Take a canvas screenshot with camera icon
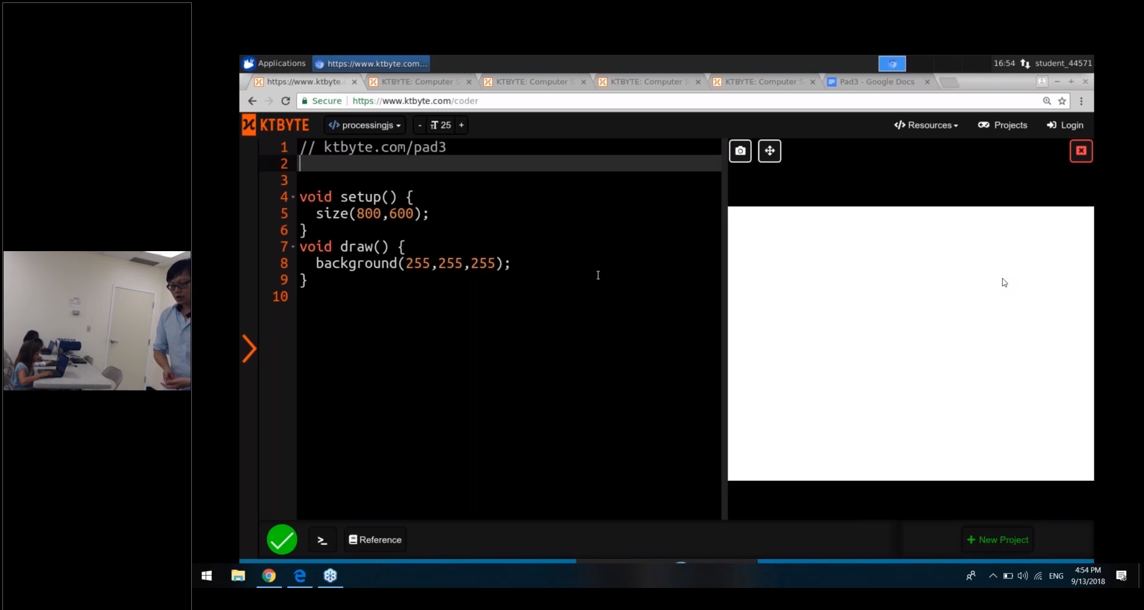 pyautogui.click(x=740, y=151)
